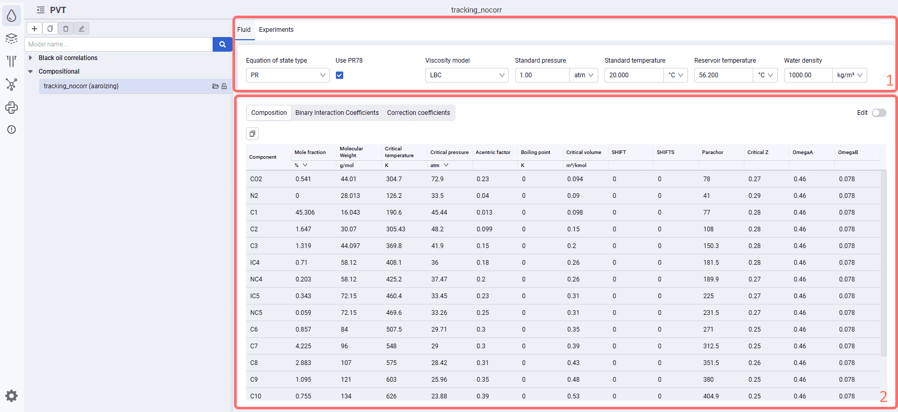This screenshot has width=898, height=412.
Task: Open settings gear at sidebar bottom
Action: pos(11,396)
